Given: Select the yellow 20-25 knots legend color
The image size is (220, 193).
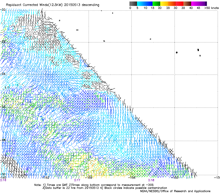Looking at the screenshot, I should (x=164, y=4).
